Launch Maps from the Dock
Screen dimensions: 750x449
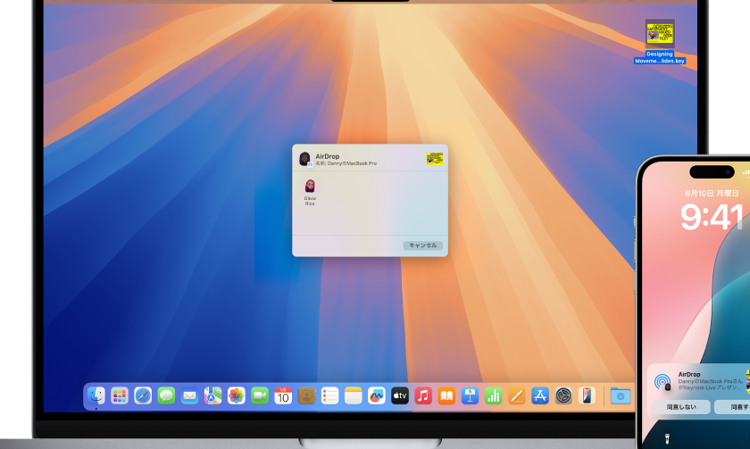[212, 395]
